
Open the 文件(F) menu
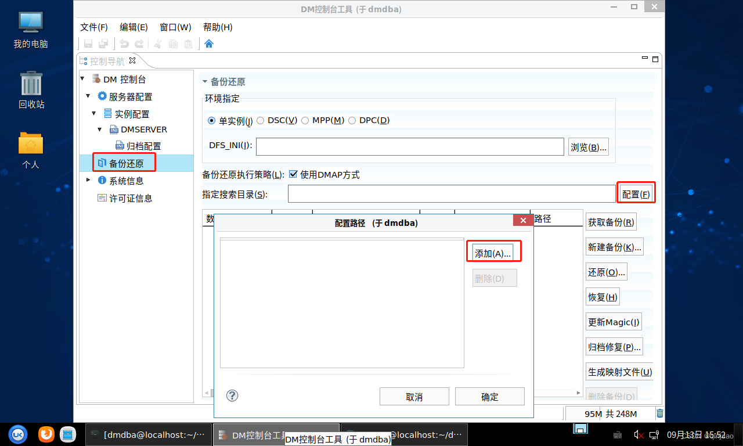[94, 27]
